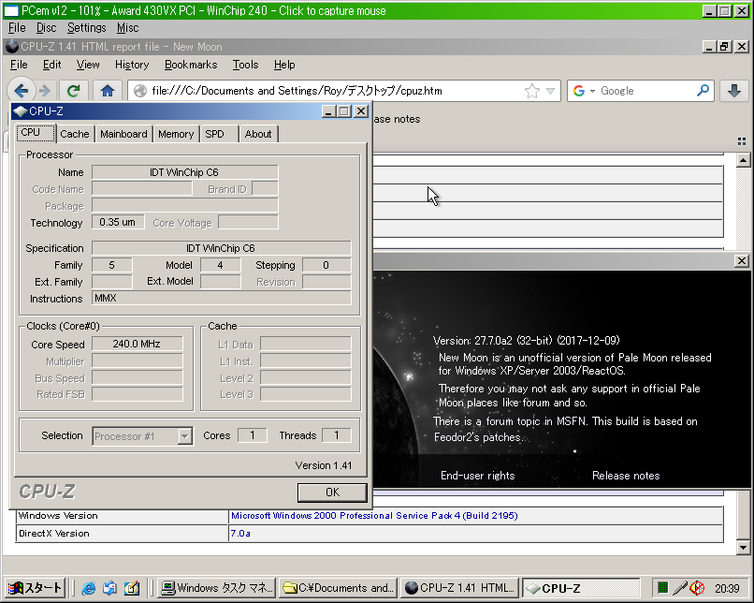The width and height of the screenshot is (754, 603).
Task: Open the Start menu button
Action: 36,588
